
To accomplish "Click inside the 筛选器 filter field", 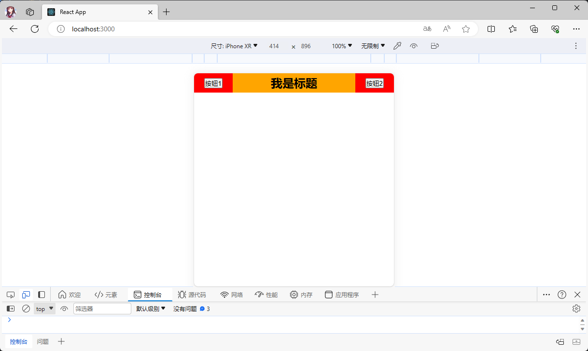I will (x=102, y=308).
